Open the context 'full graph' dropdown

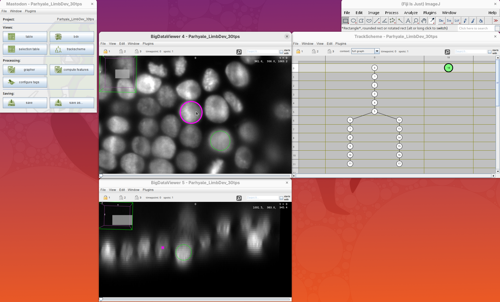pos(377,51)
